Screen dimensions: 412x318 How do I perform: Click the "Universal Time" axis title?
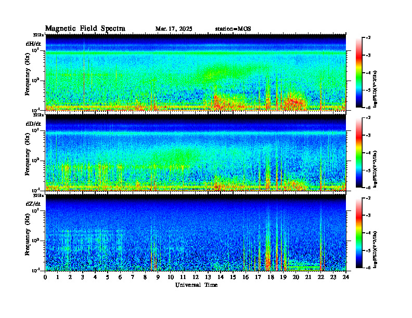pyautogui.click(x=196, y=285)
